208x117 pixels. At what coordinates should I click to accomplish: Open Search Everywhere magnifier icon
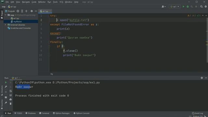click(201, 6)
